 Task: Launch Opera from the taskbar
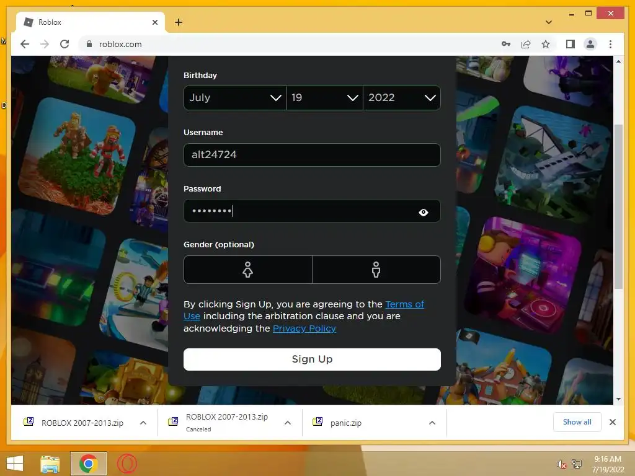(127, 464)
